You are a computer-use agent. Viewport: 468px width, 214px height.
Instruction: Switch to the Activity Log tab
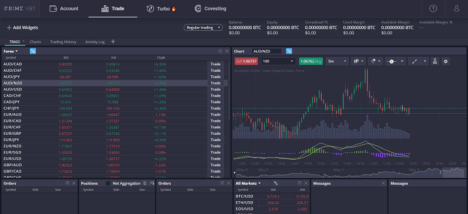[95, 42]
